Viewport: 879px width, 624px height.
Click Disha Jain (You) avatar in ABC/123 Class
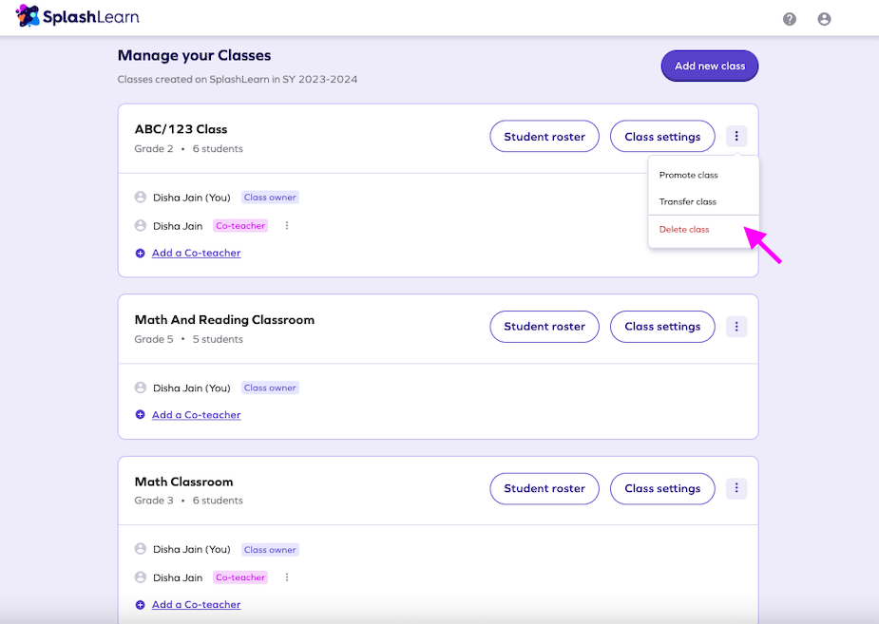click(141, 198)
